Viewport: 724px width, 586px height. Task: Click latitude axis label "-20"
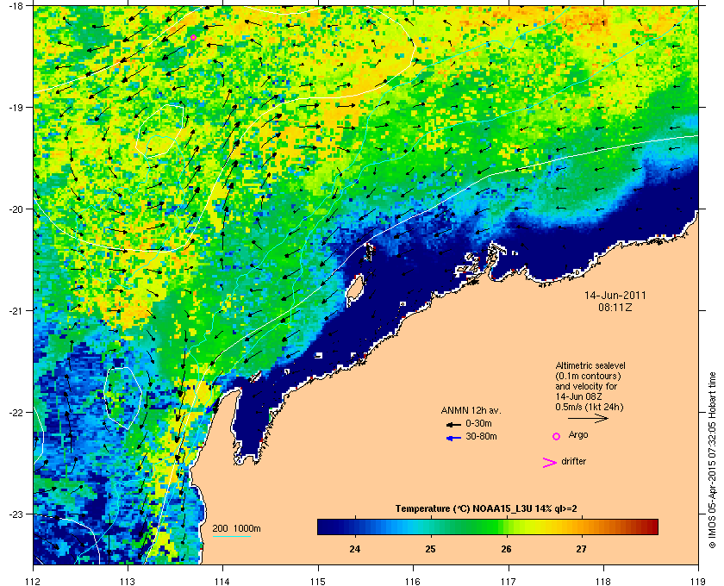[x=16, y=209]
